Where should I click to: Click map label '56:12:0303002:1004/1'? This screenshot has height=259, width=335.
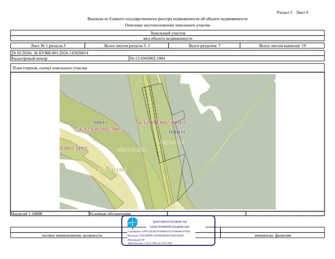(161, 122)
